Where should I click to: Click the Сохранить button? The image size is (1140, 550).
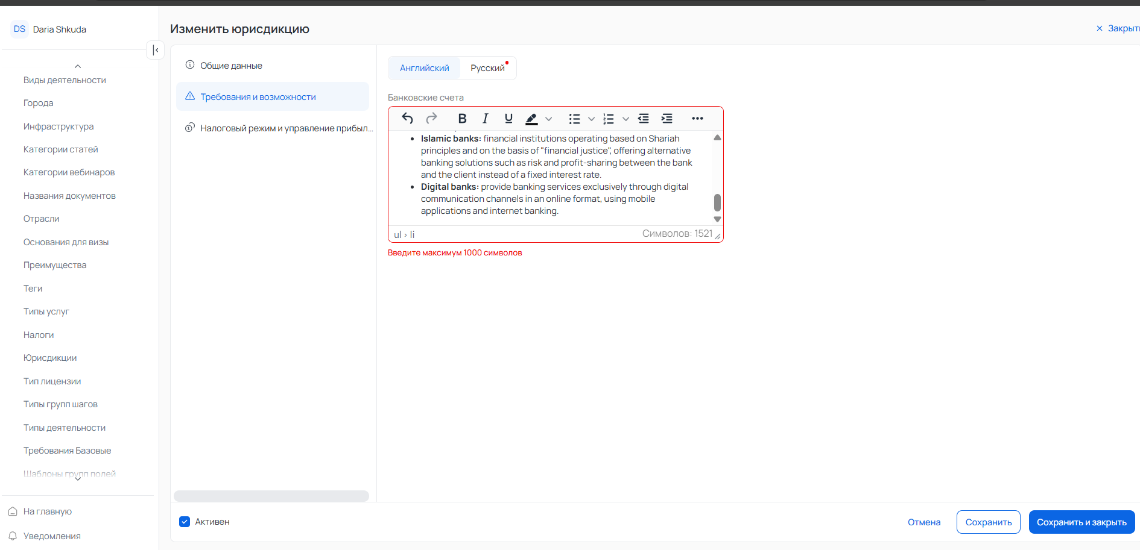(989, 522)
